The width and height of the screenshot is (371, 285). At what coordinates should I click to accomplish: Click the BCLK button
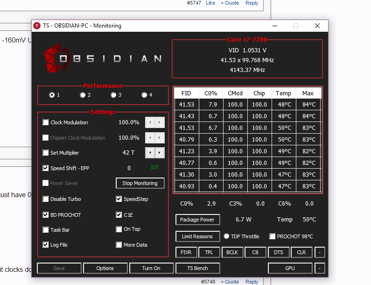point(232,252)
